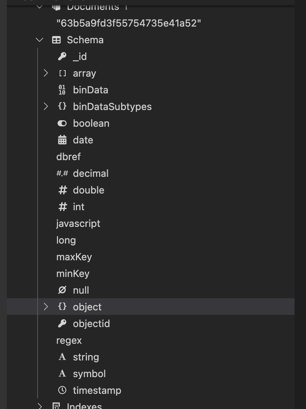Click the brackets icon next to array
The image size is (306, 409).
pos(62,73)
